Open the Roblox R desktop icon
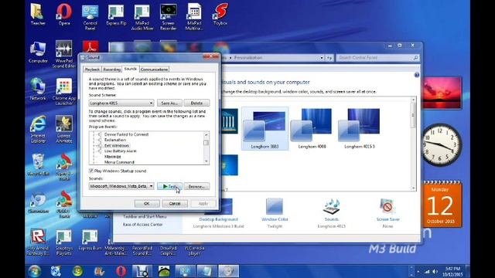This screenshot has height=278, width=495. point(38,242)
